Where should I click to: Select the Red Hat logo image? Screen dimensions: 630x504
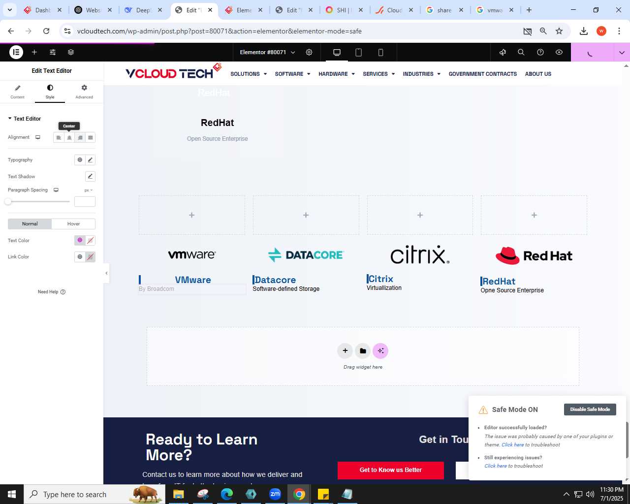click(x=534, y=256)
